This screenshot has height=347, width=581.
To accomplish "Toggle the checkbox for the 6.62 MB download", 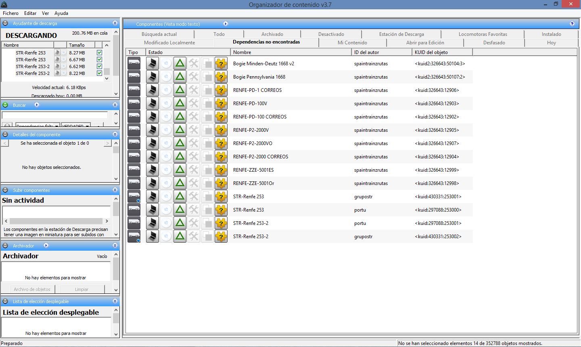I will click(100, 66).
